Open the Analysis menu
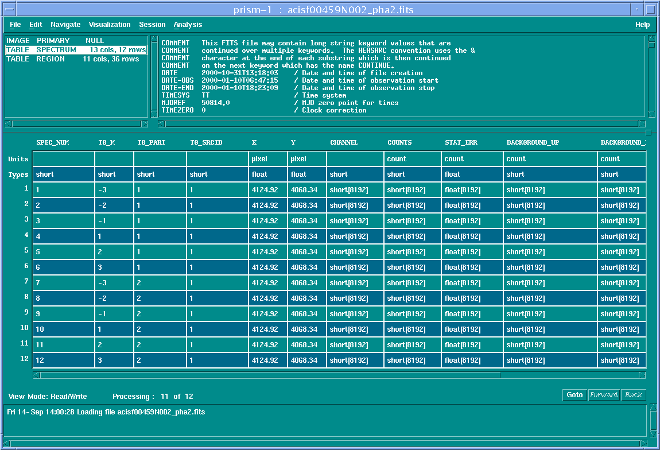 [188, 25]
